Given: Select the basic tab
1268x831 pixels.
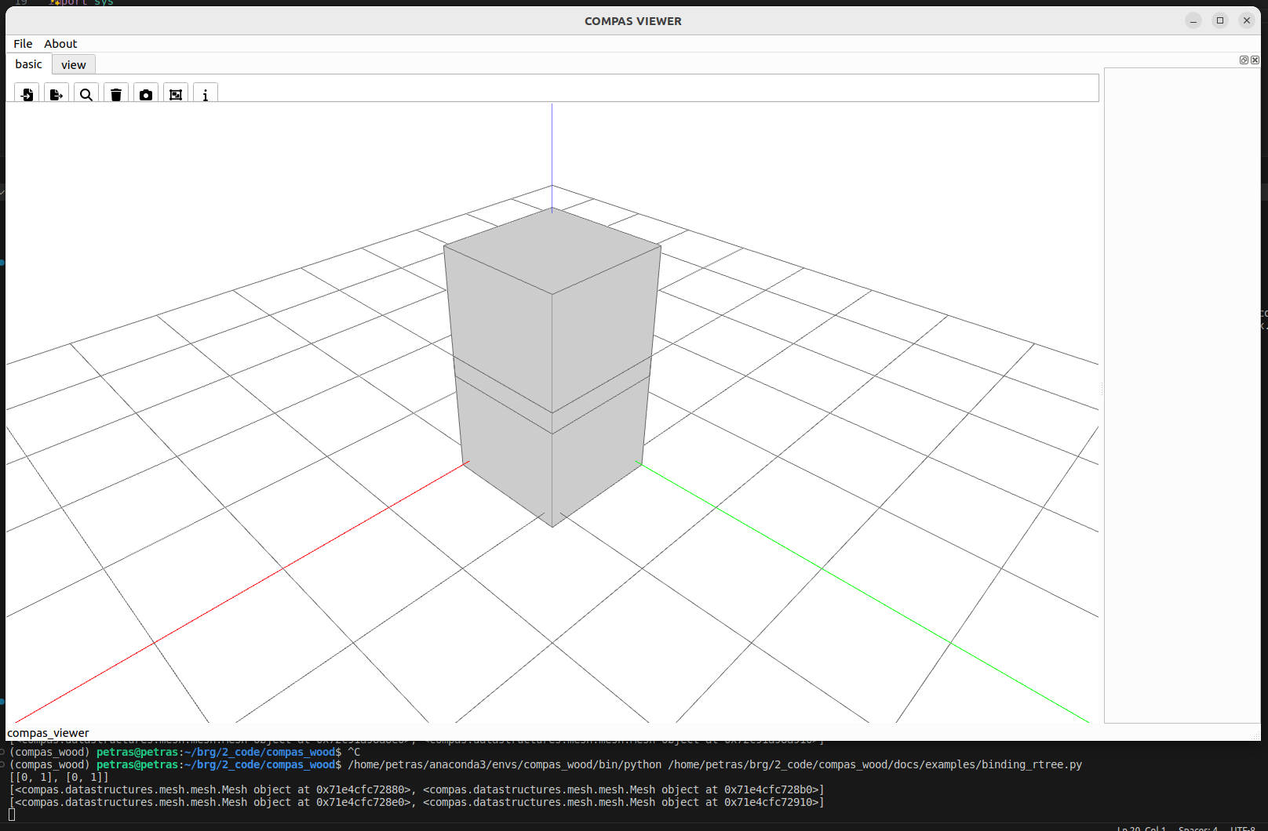Looking at the screenshot, I should (x=29, y=64).
